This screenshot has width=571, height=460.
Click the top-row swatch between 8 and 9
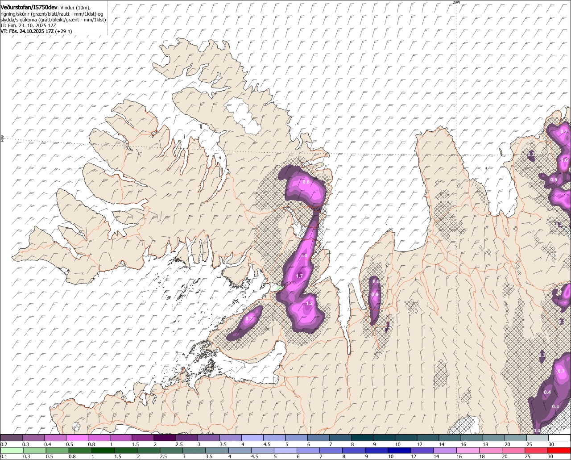click(x=362, y=438)
